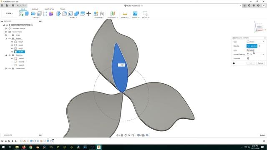Toggle visibility eye of Body3
The height and width of the screenshot is (150, 267).
coord(12,48)
